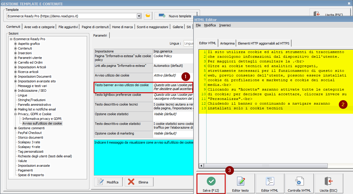Select the Testo banner avviso utilizzo dei cookie row
The height and width of the screenshot is (194, 353).
pyautogui.click(x=144, y=87)
